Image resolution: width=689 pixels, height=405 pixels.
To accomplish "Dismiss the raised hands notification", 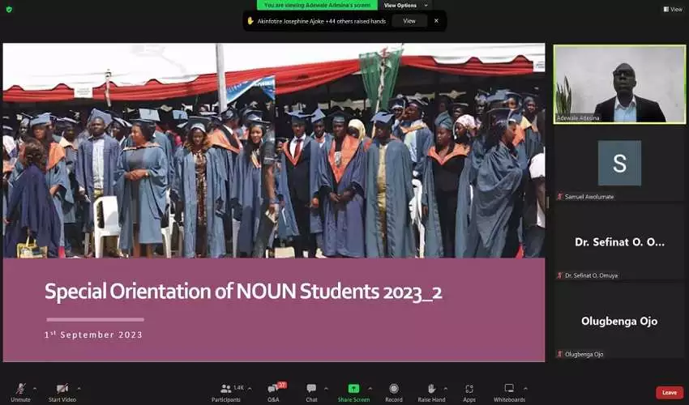I will [436, 20].
